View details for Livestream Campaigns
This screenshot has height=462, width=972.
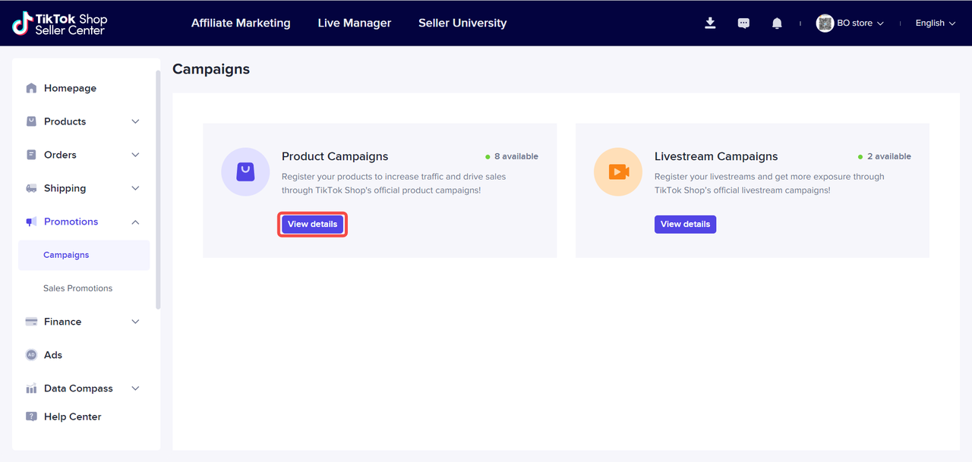tap(685, 225)
